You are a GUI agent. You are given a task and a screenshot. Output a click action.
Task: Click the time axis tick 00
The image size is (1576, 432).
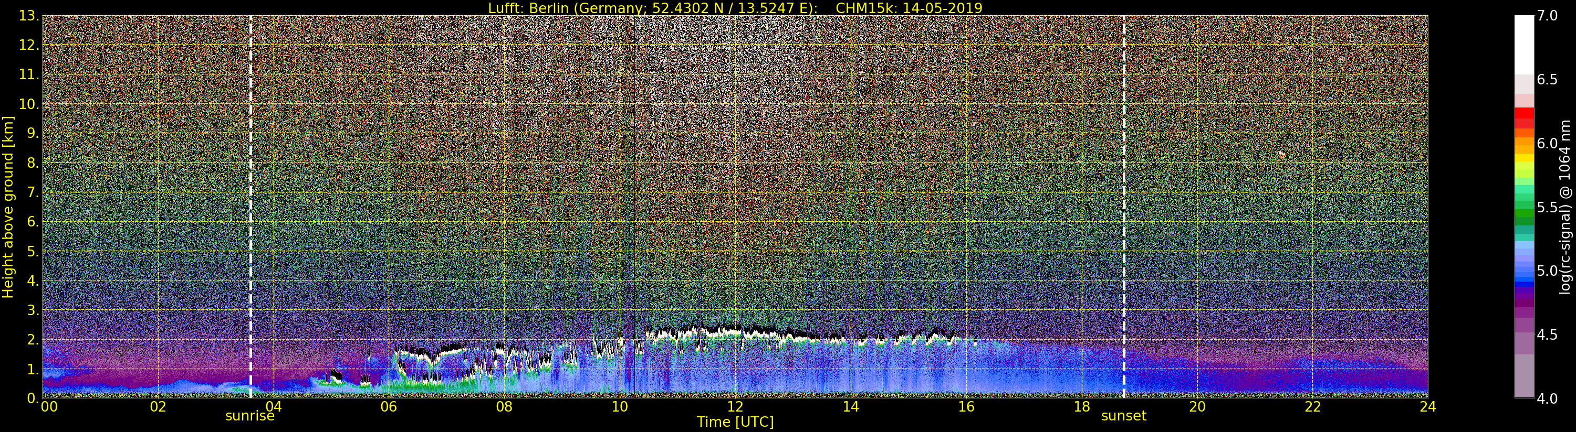(x=49, y=407)
